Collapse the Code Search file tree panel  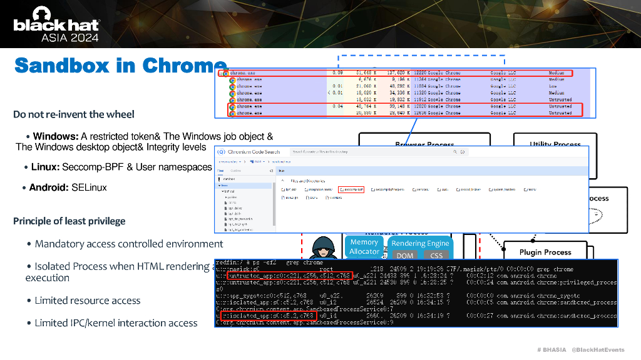click(271, 171)
